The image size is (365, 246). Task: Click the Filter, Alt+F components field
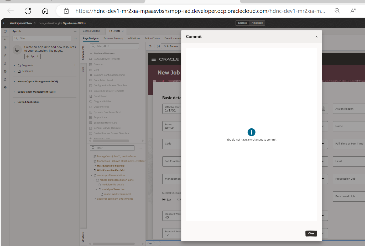[114, 46]
